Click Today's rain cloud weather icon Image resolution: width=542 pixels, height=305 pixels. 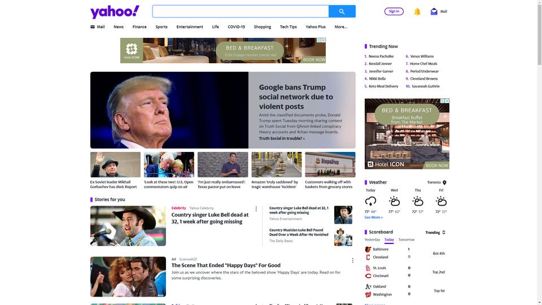370,201
